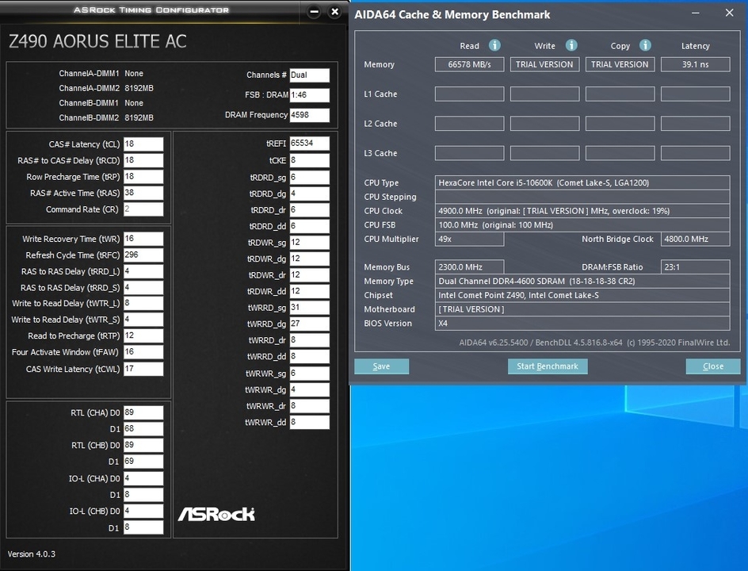Click the L2 Cache Latency result box
The height and width of the screenshot is (571, 748).
pos(695,124)
